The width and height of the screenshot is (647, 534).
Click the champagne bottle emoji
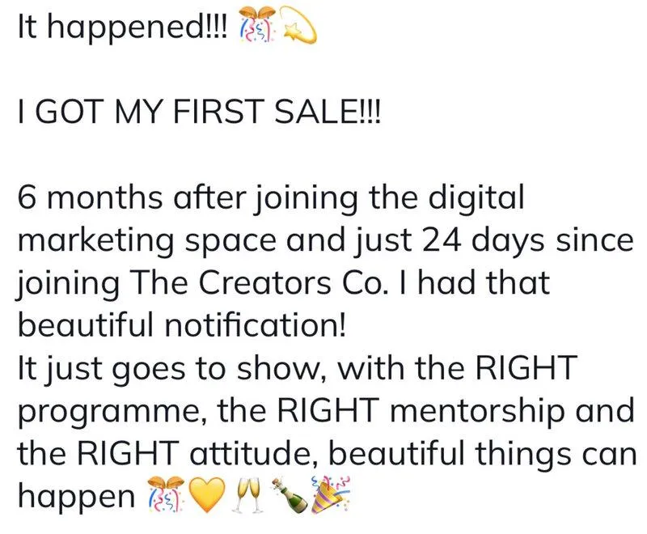(x=290, y=495)
